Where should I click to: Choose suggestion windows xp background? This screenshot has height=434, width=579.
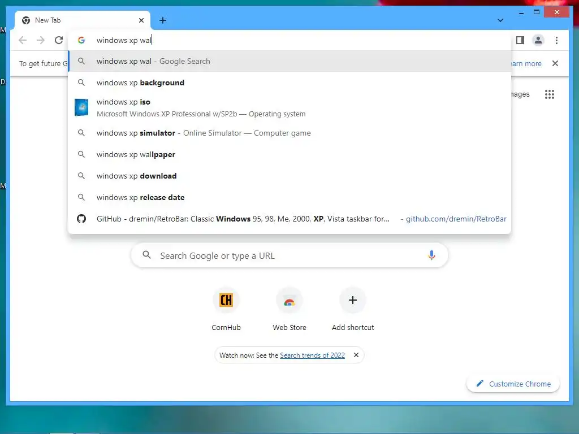289,83
